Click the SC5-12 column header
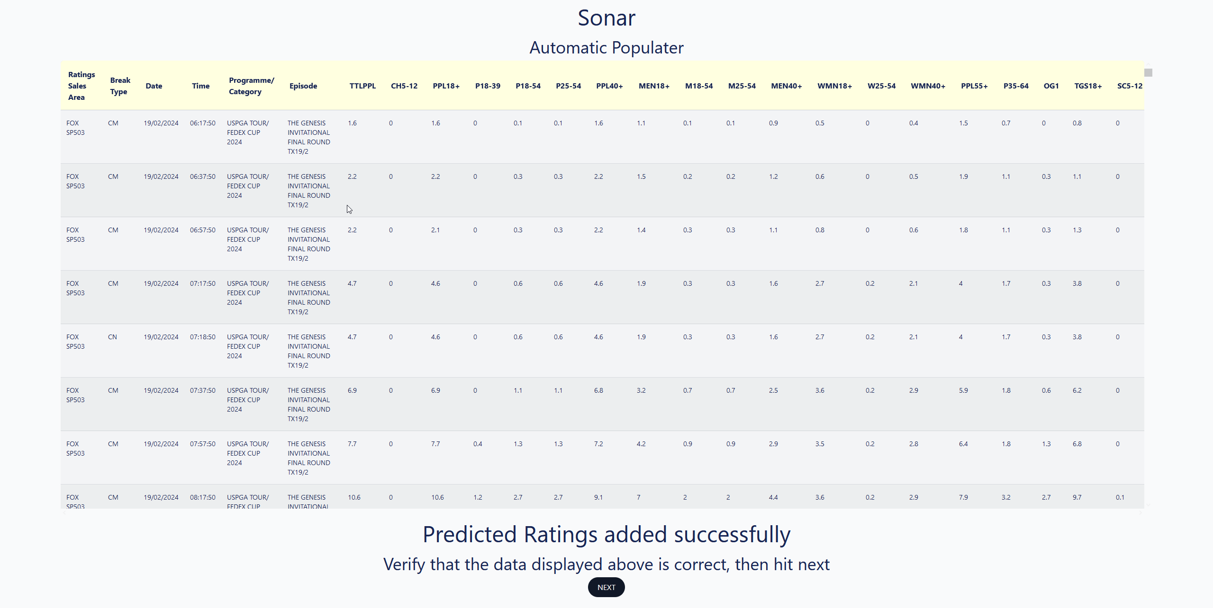1213x608 pixels. point(1130,86)
